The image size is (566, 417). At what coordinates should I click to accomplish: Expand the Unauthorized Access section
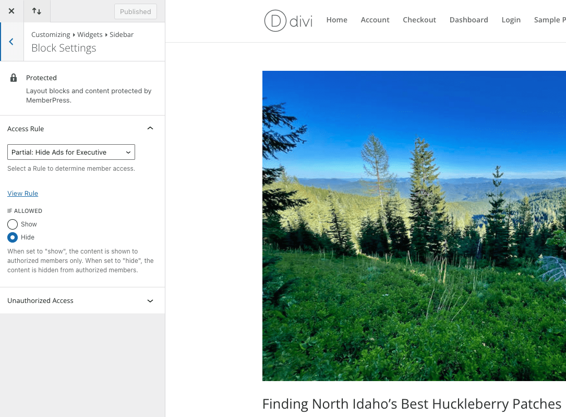[150, 301]
